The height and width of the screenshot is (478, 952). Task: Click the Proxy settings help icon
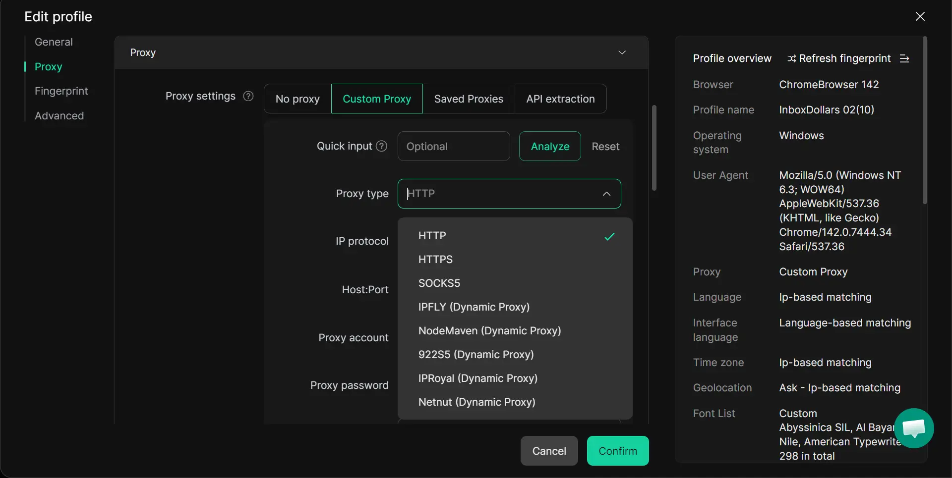point(248,96)
